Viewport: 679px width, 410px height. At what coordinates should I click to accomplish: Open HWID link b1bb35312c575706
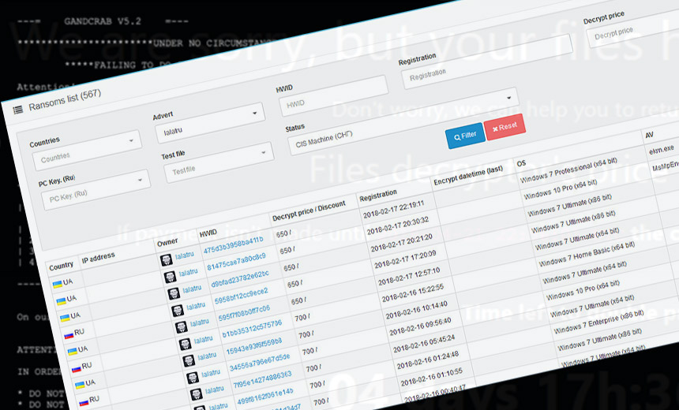pyautogui.click(x=252, y=329)
